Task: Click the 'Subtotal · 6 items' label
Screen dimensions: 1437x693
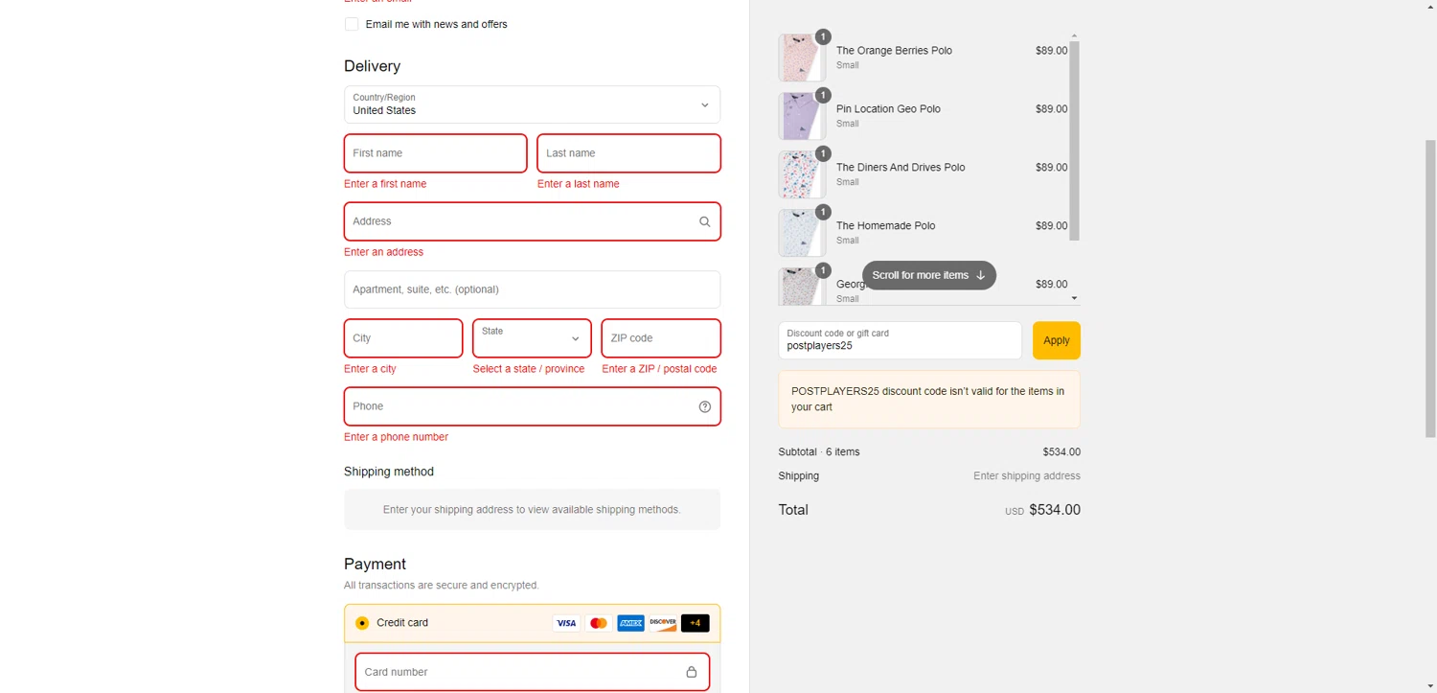Action: pos(819,452)
